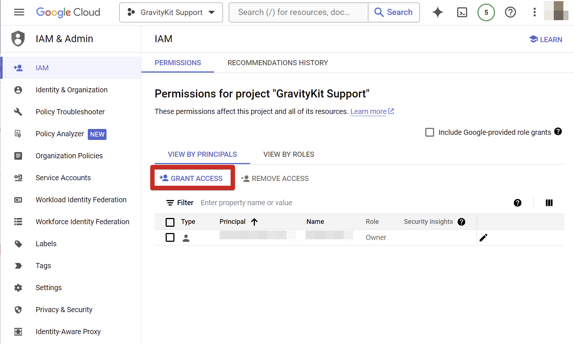The height and width of the screenshot is (344, 574).
Task: Click the Identity-Aware Proxy icon
Action: pos(18,332)
